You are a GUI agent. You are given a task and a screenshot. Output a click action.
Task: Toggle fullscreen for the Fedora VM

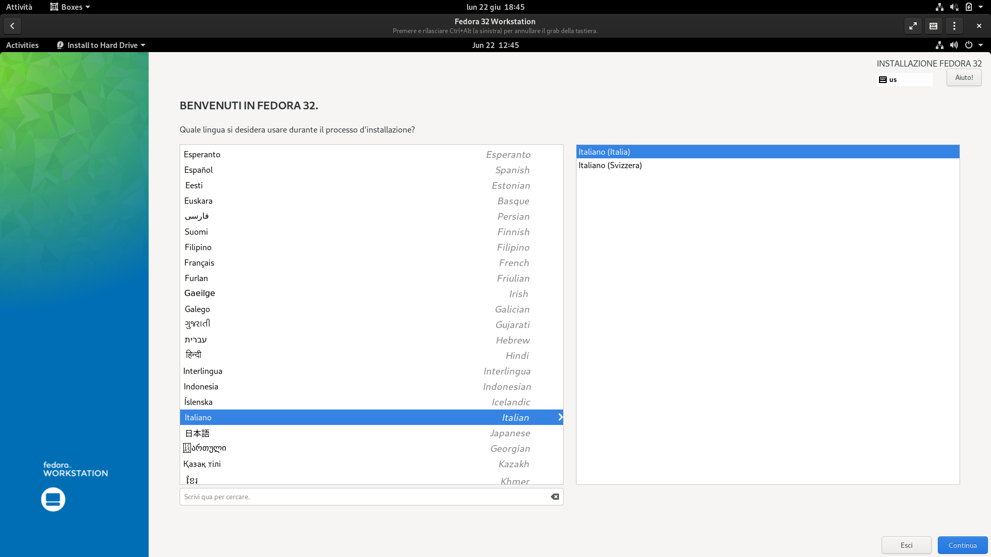[x=913, y=26]
